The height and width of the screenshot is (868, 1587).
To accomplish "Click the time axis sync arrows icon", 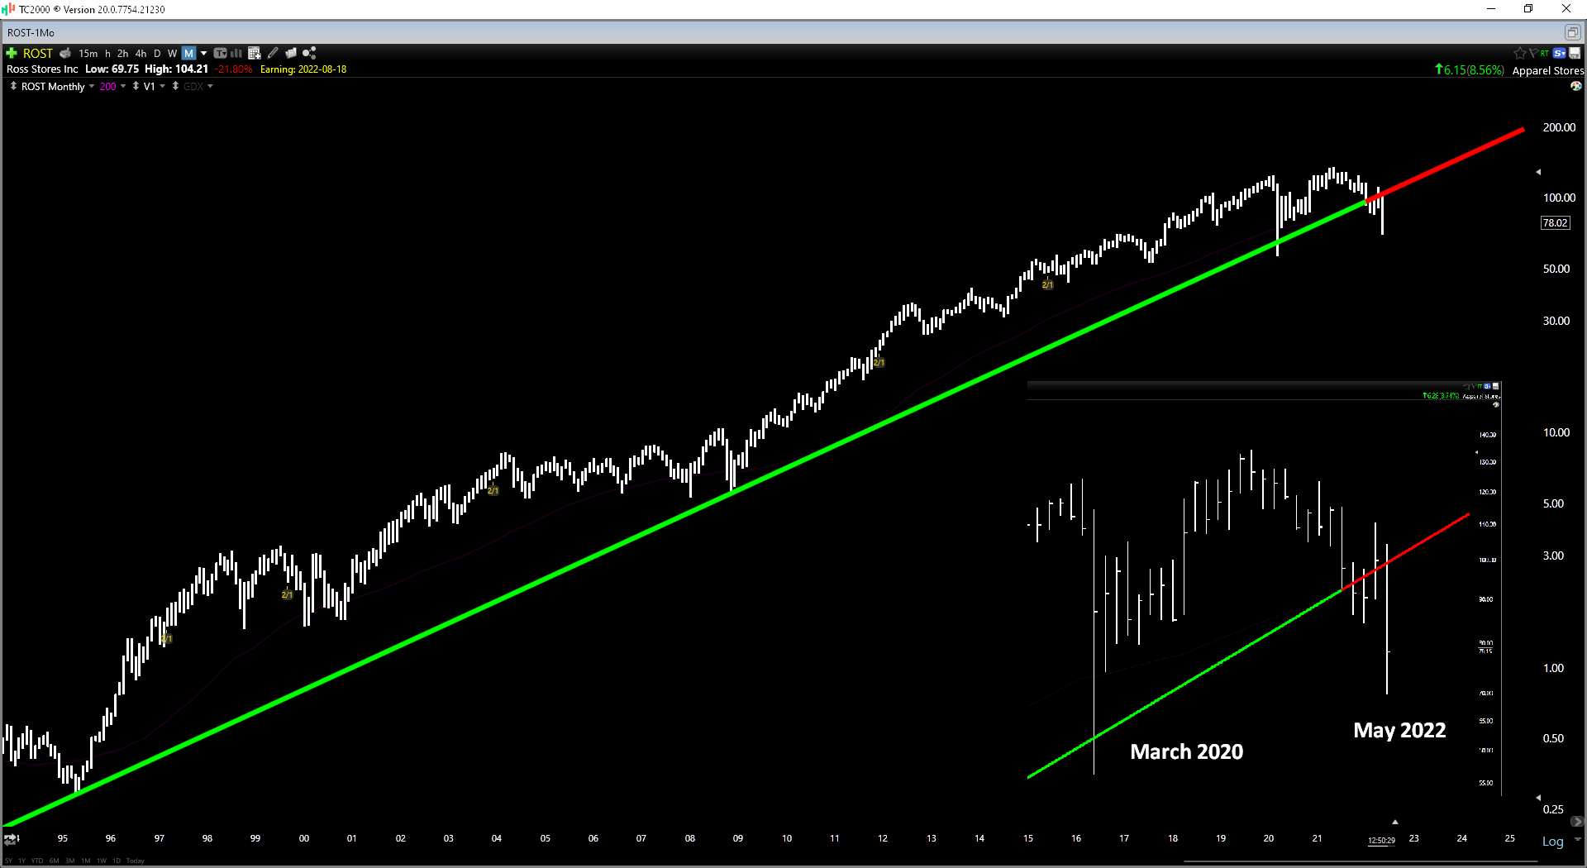I will [11, 839].
